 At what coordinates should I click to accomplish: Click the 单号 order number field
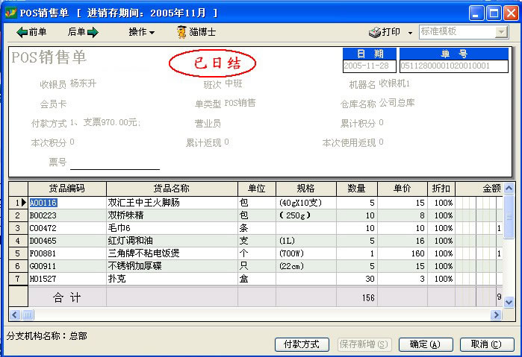point(454,66)
